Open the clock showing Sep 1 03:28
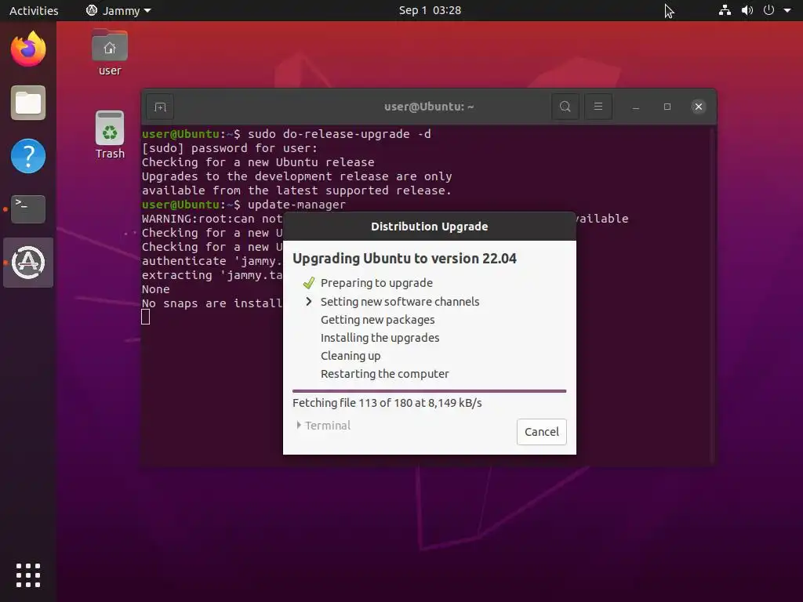Image resolution: width=803 pixels, height=602 pixels. point(430,10)
